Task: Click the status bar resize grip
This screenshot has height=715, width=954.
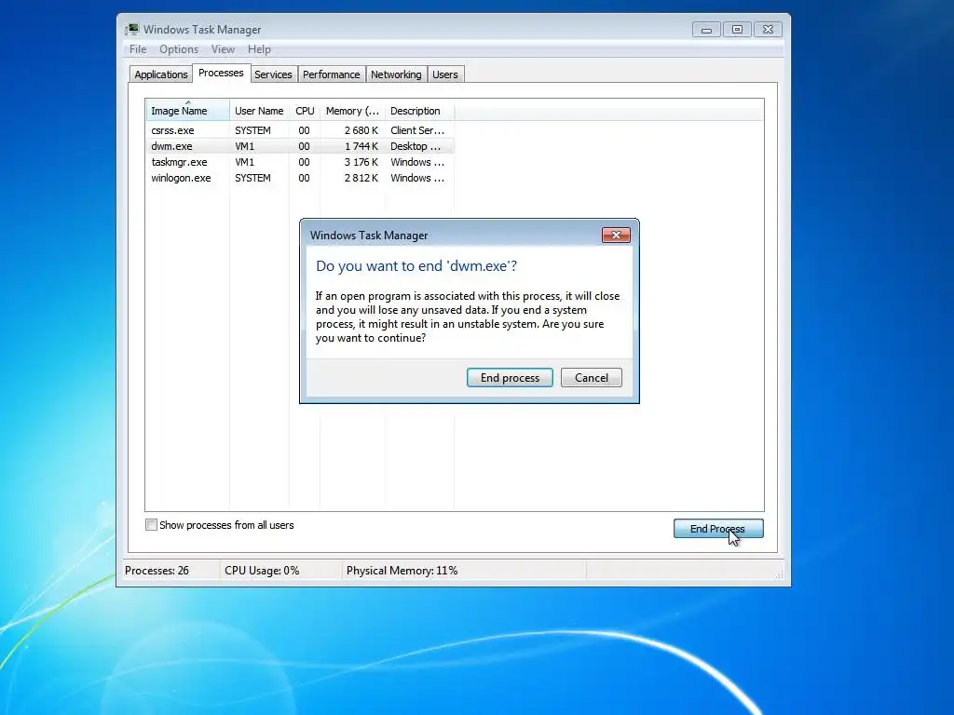Action: [x=779, y=574]
